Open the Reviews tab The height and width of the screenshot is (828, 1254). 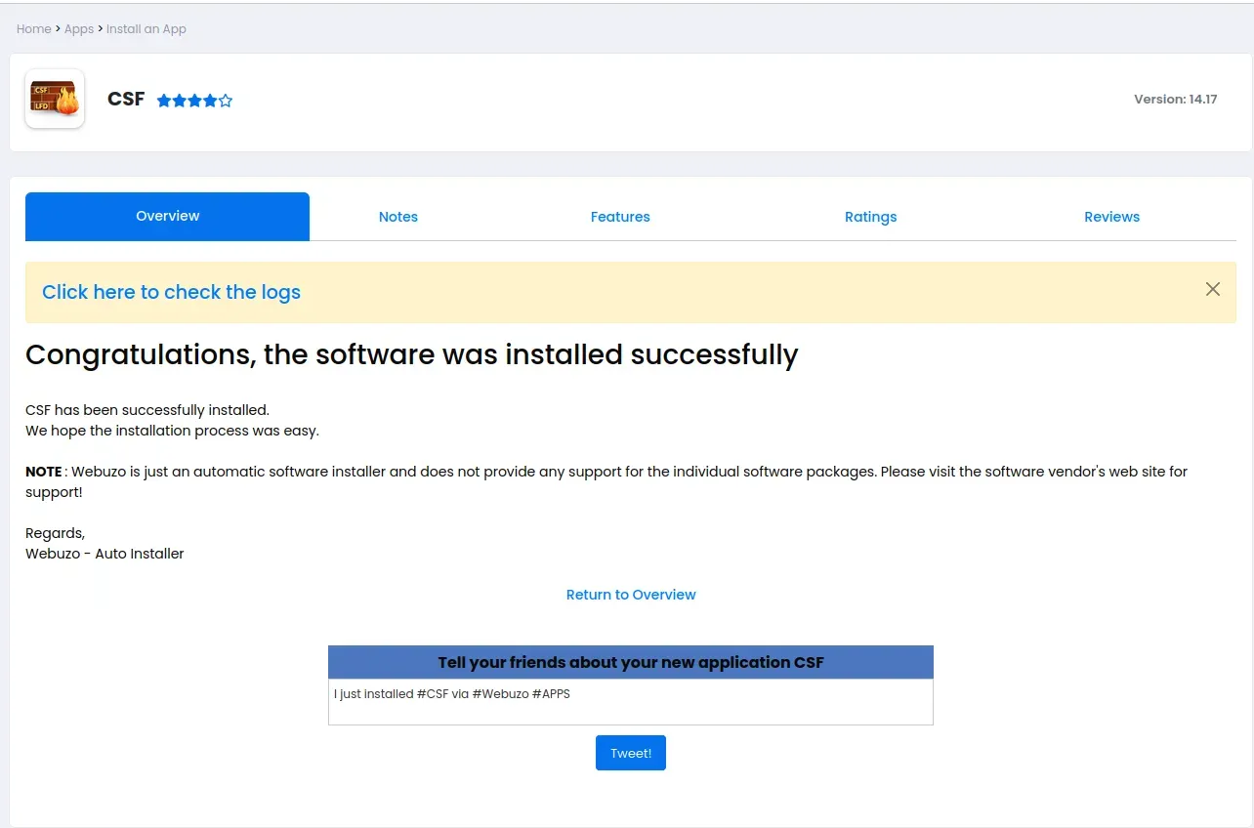(x=1111, y=217)
